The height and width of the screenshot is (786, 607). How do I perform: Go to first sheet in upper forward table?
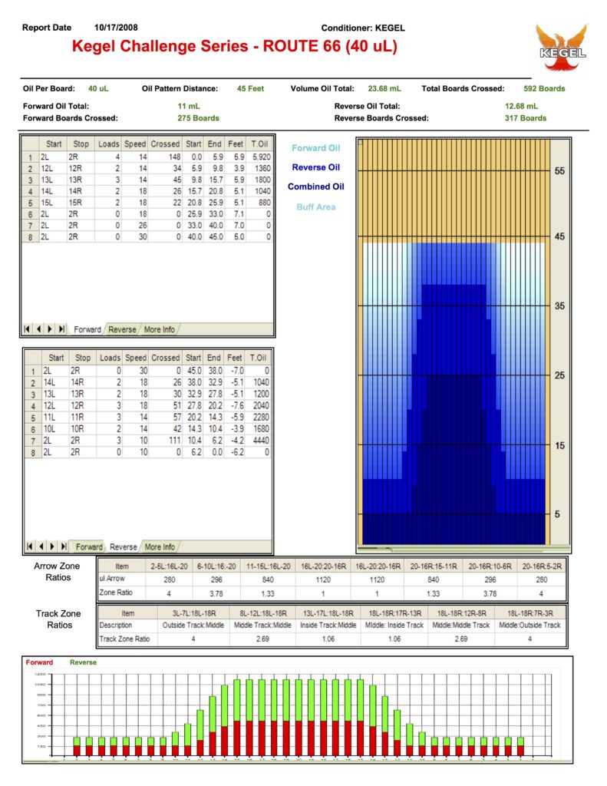(x=27, y=329)
